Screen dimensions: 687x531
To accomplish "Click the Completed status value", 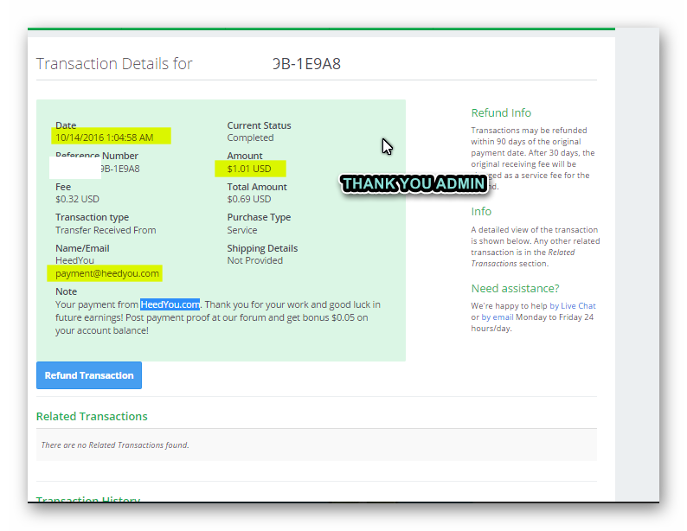I will point(250,138).
